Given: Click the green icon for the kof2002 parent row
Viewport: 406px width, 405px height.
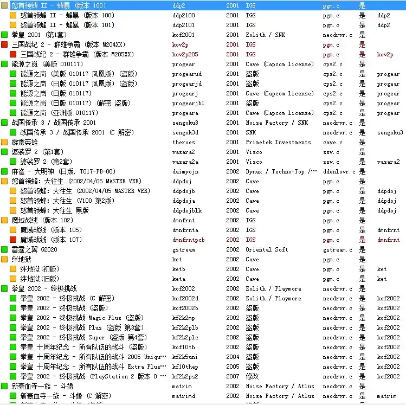Looking at the screenshot, I should pos(4,288).
